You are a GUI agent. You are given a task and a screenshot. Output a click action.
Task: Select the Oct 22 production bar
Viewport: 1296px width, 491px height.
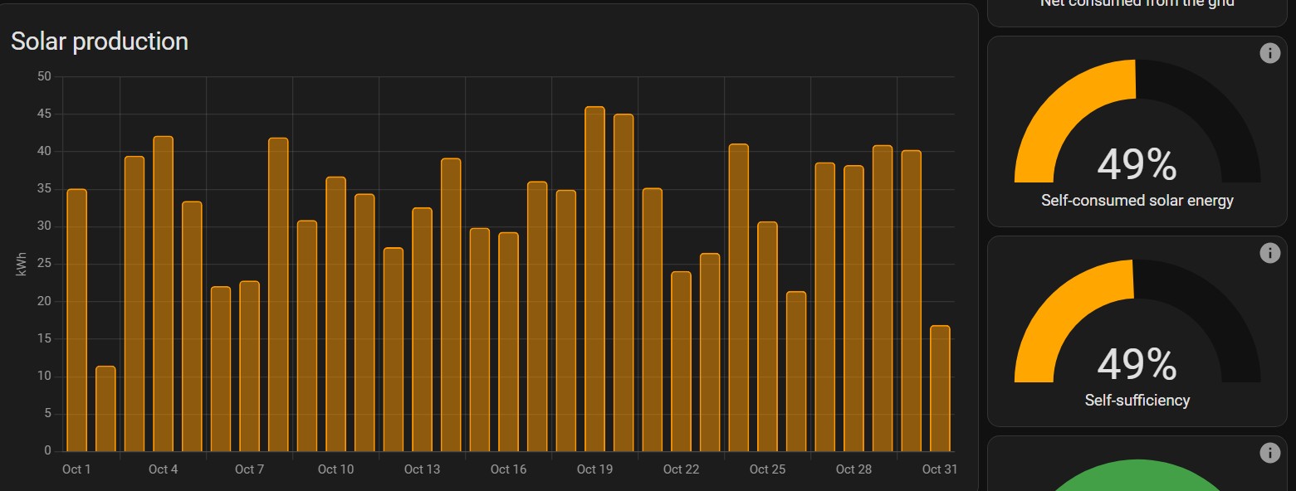point(682,362)
